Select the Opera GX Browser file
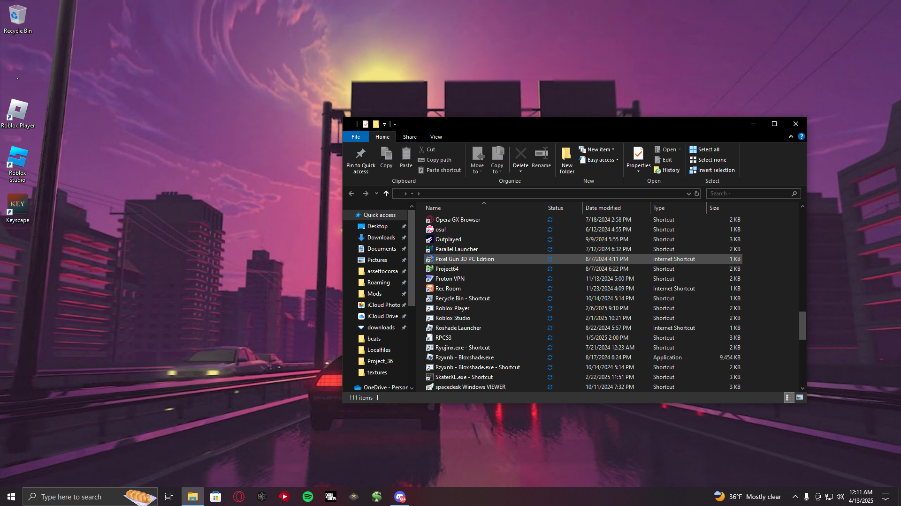The image size is (901, 506). (583, 220)
